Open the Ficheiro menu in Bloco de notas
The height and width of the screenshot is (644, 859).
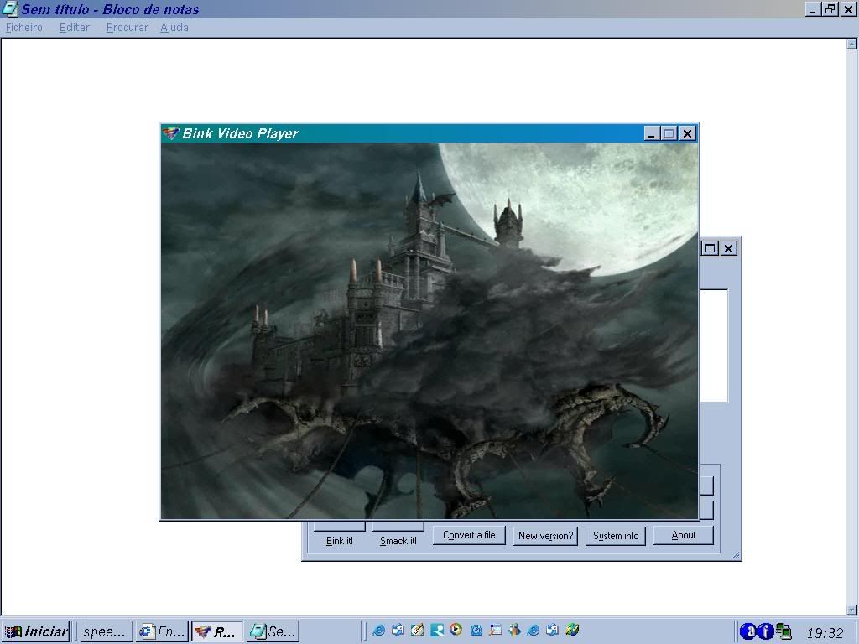tap(24, 28)
